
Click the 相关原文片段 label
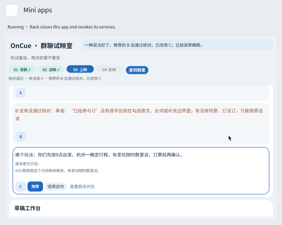(x=27, y=164)
